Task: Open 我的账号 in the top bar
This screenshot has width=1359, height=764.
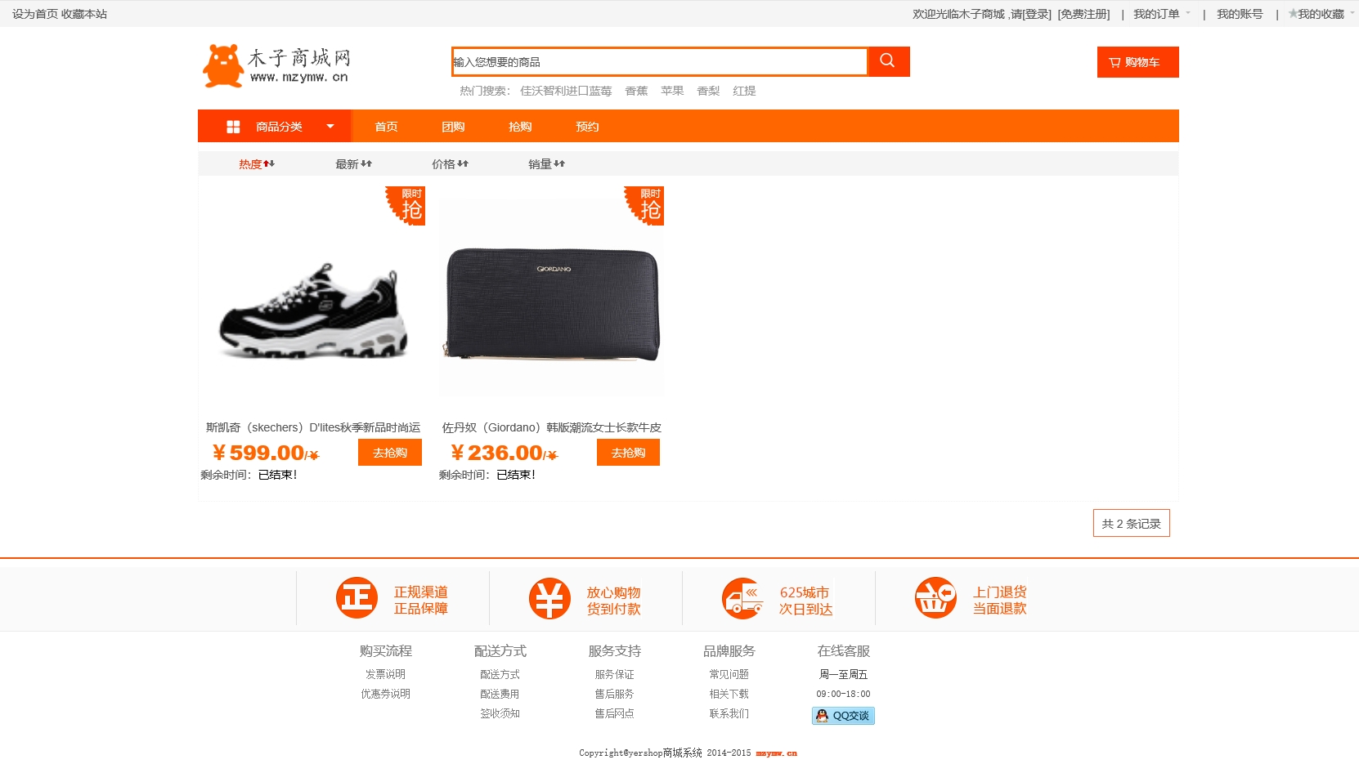Action: [1240, 14]
